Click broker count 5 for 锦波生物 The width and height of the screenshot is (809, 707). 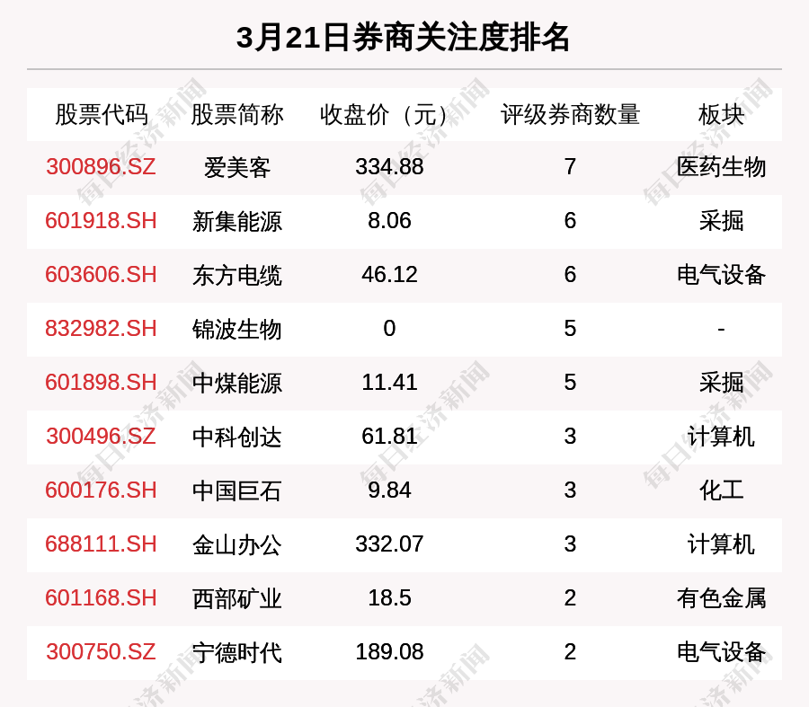tap(570, 329)
